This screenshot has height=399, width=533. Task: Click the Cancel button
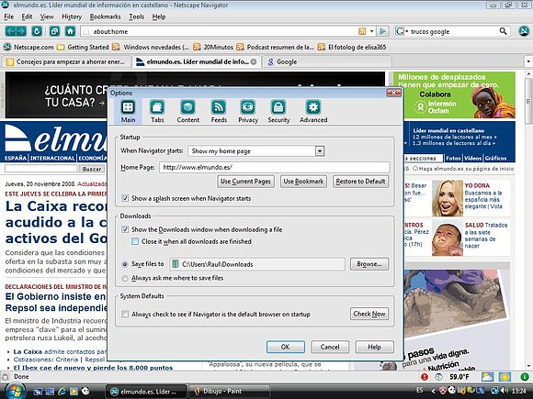[330, 347]
